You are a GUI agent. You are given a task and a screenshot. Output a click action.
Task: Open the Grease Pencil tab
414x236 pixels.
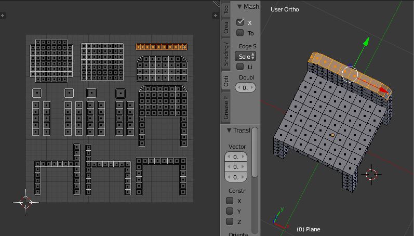tap(226, 107)
